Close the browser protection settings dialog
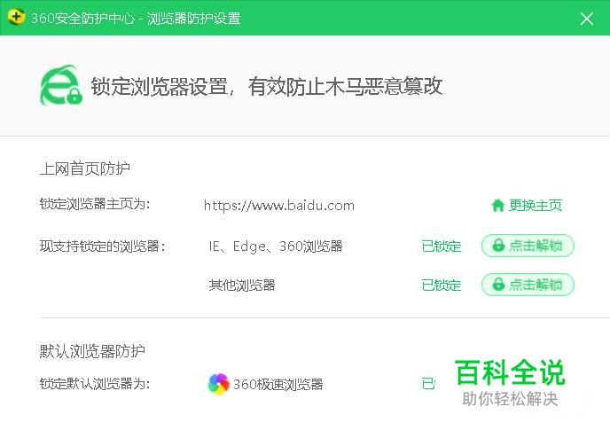This screenshot has width=610, height=438. pyautogui.click(x=586, y=19)
